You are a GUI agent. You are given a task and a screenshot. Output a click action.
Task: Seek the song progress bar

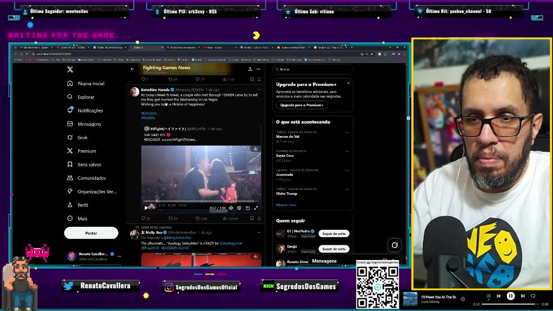point(511,304)
